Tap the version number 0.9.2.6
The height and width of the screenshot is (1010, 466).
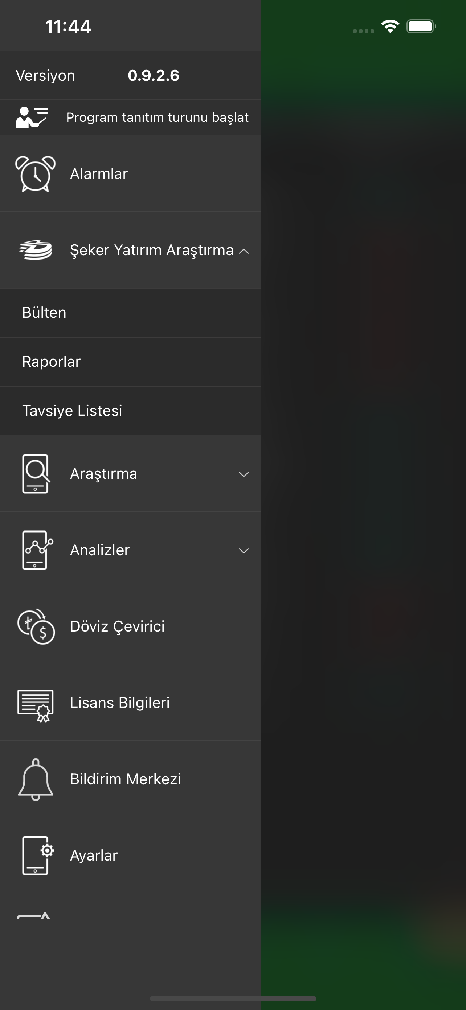(x=154, y=76)
